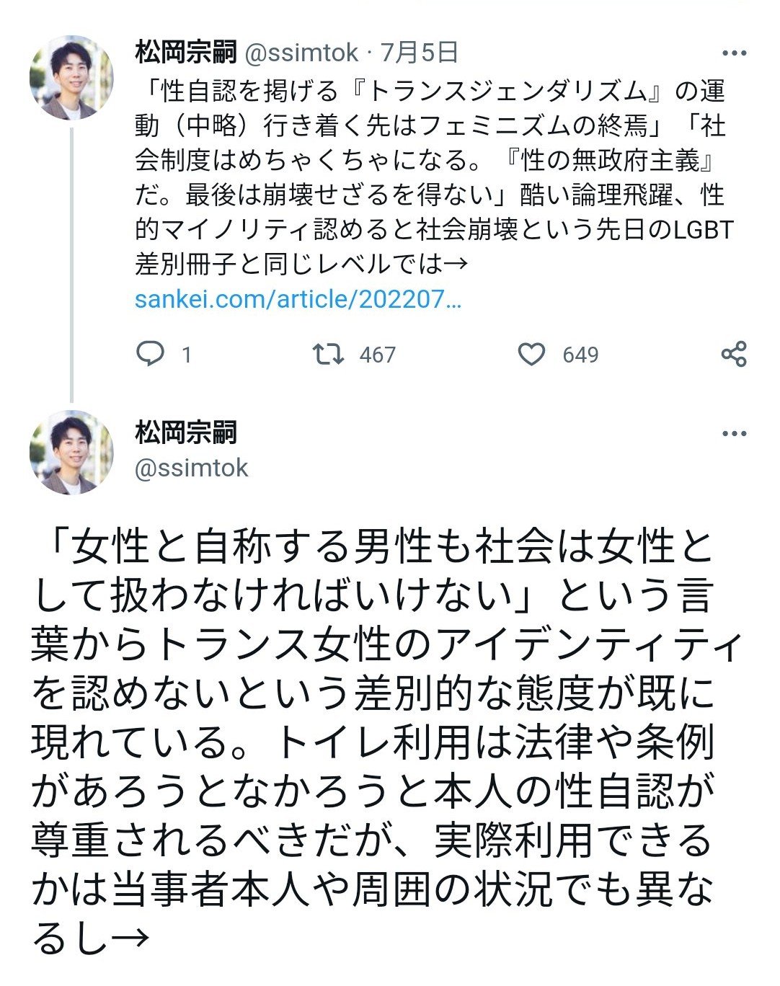This screenshot has height=986, width=780.
Task: Click the reply speech bubble icon
Action: pyautogui.click(x=150, y=354)
